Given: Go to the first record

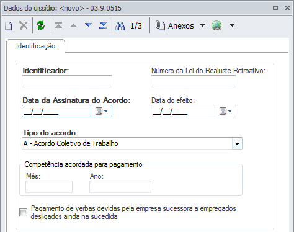Looking at the screenshot, I should coord(58,25).
